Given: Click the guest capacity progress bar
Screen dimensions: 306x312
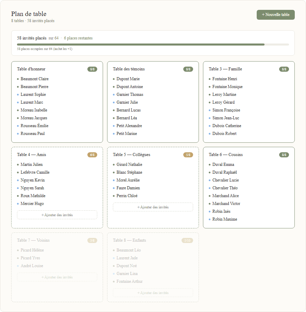Looking at the screenshot, I should click(x=153, y=44).
